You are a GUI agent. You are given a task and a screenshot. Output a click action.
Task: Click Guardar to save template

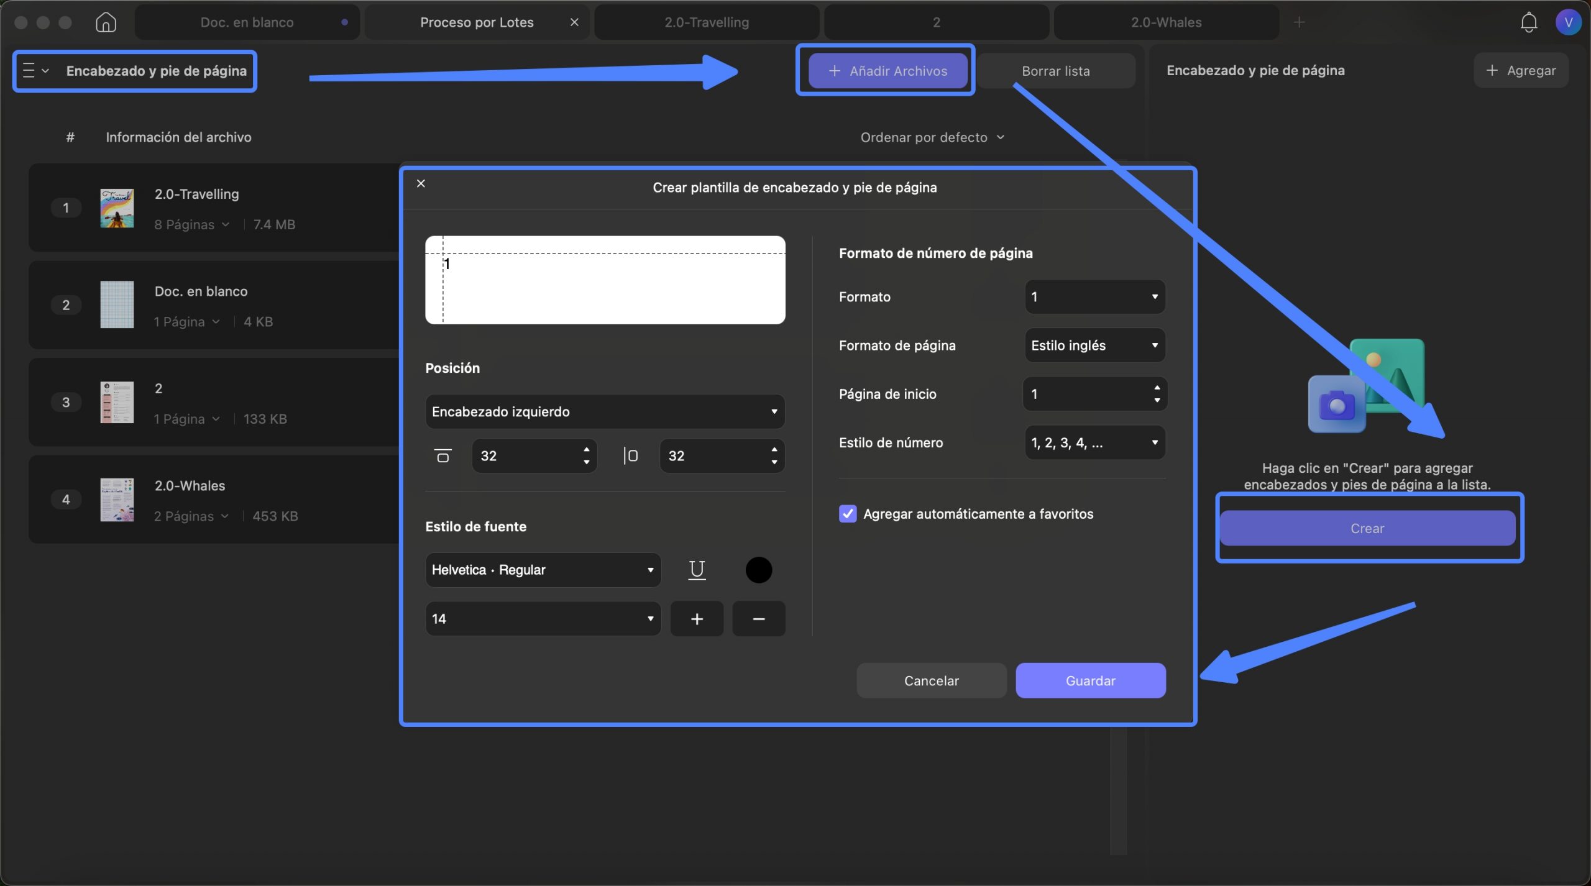pyautogui.click(x=1090, y=680)
